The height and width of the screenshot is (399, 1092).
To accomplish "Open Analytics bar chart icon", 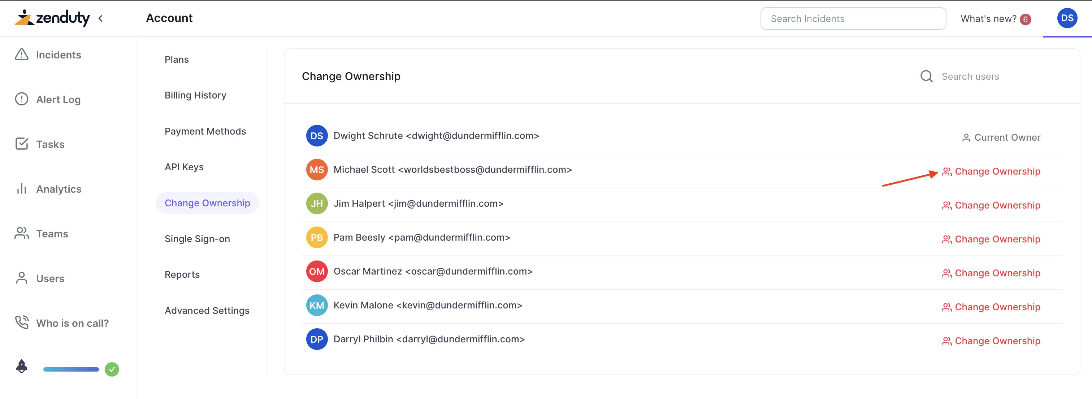I will click(22, 188).
